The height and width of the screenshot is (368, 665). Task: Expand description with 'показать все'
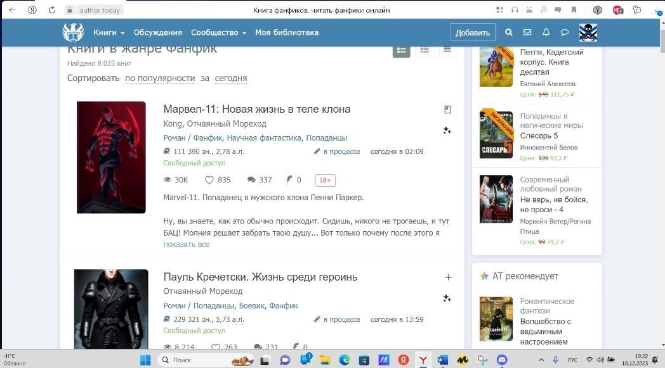click(186, 244)
